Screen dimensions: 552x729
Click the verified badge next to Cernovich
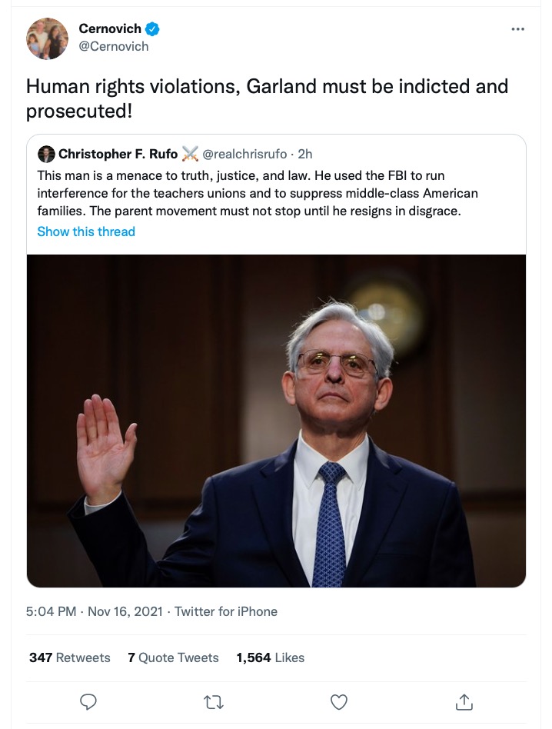151,28
